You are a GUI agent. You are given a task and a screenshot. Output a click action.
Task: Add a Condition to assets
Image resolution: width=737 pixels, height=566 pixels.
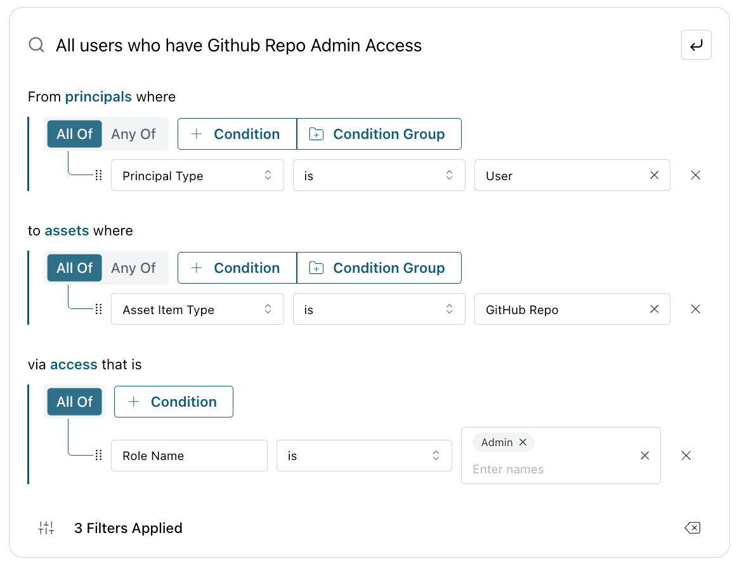(237, 268)
